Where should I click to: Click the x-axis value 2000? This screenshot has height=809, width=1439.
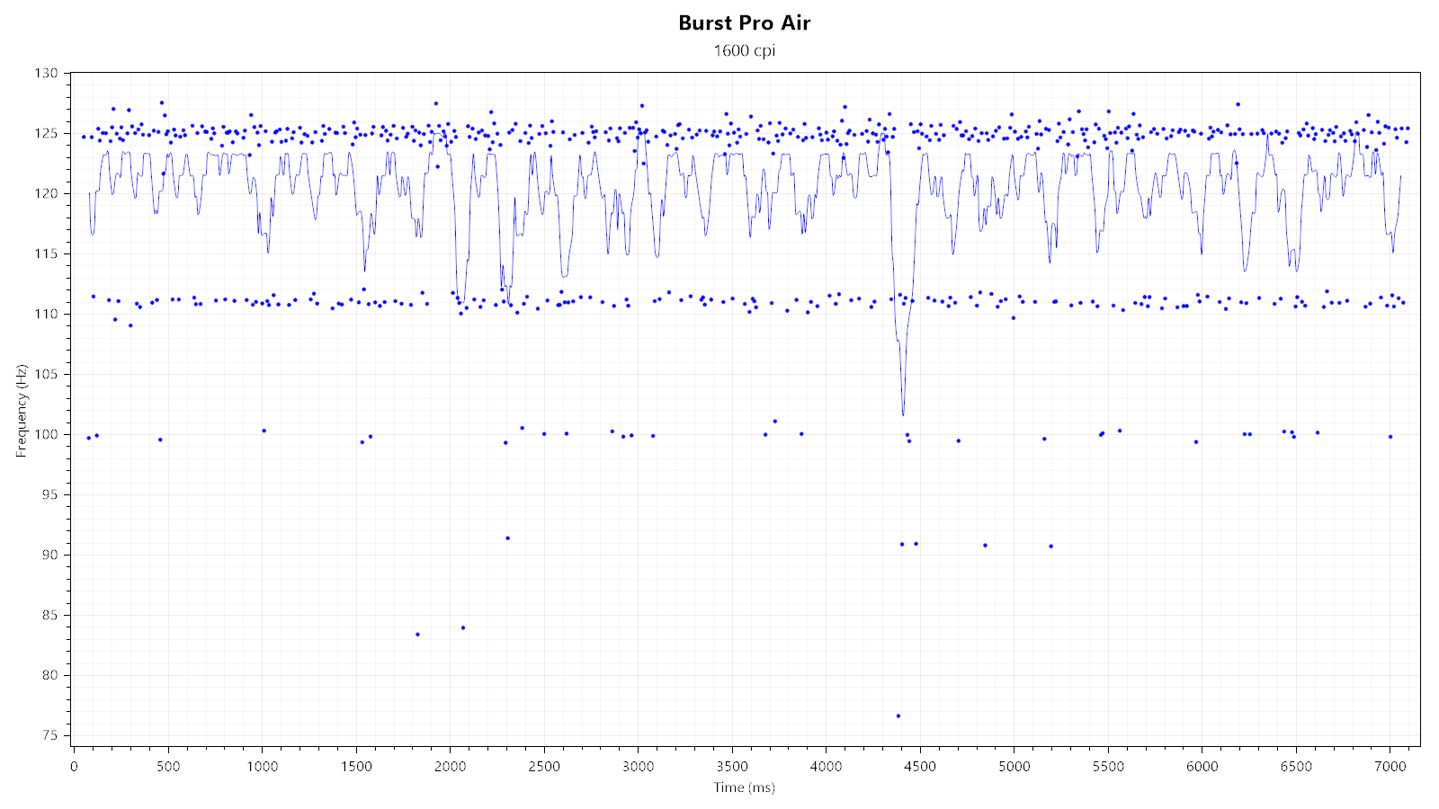click(x=450, y=766)
